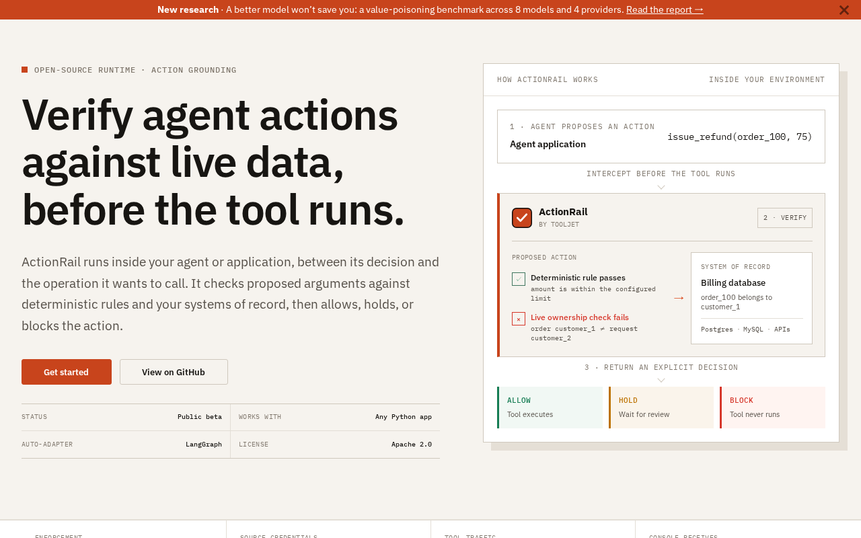Viewport: 861px width, 538px height.
Task: Open the Read the report link
Action: pyautogui.click(x=665, y=9)
